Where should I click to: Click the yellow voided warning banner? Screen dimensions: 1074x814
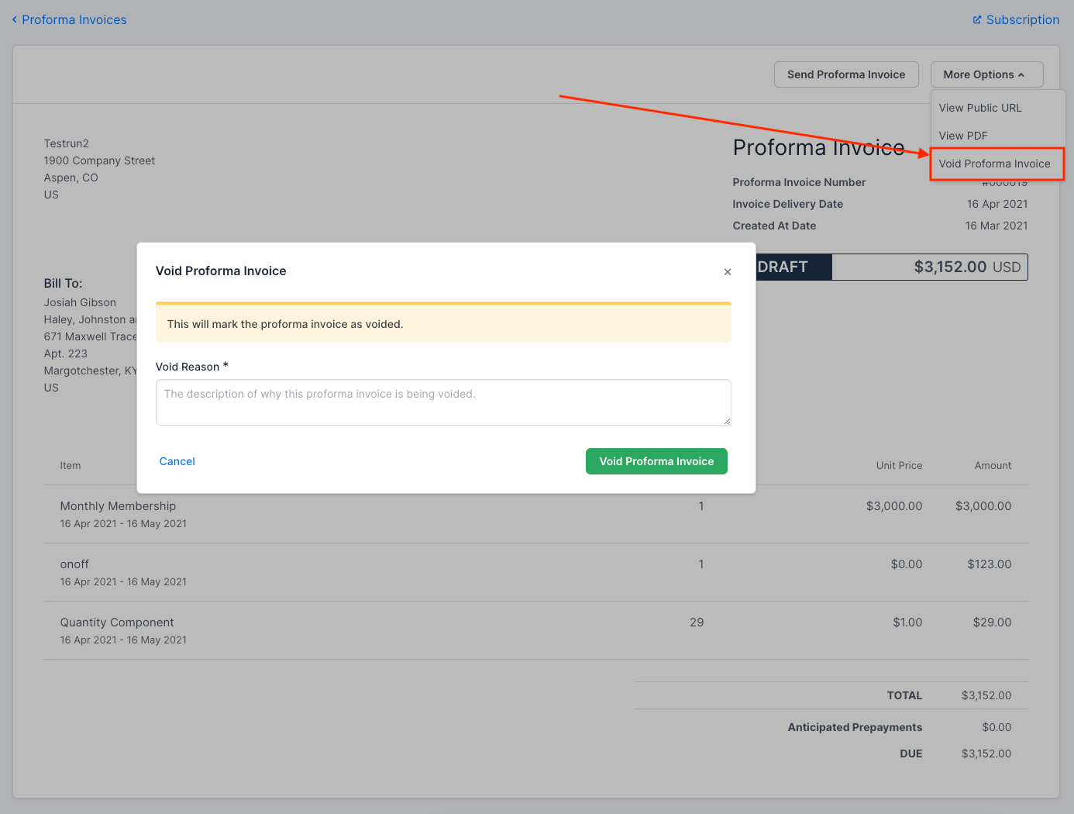[442, 323]
